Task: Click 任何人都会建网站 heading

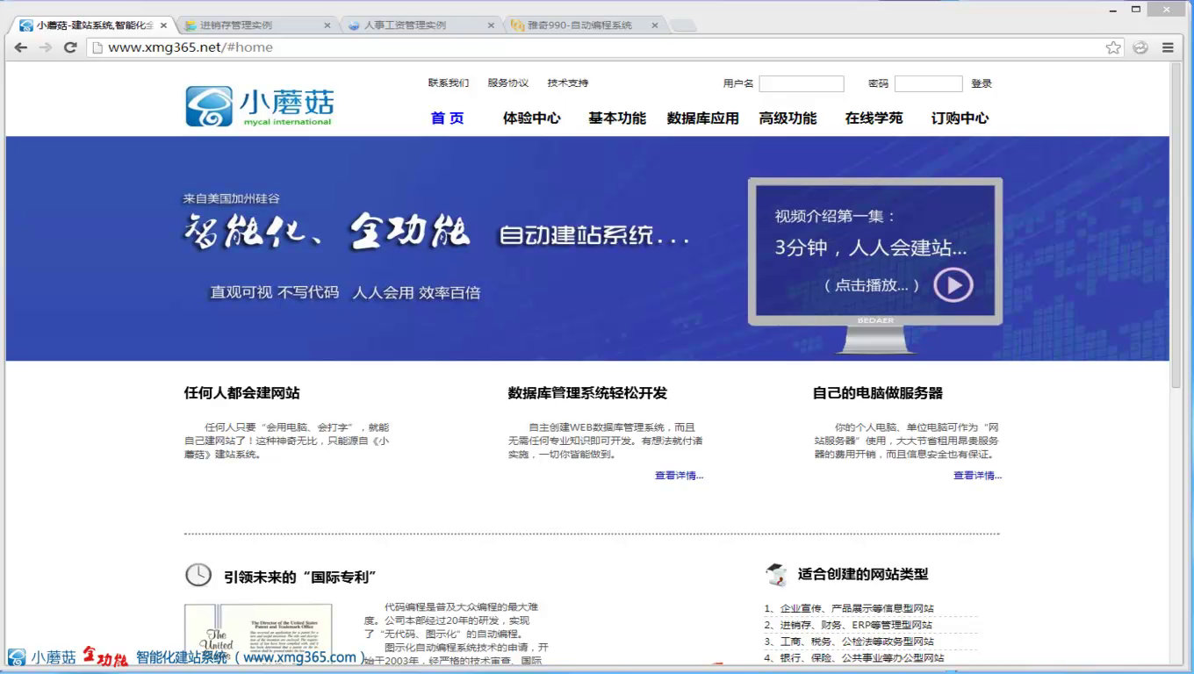Action: coord(241,393)
